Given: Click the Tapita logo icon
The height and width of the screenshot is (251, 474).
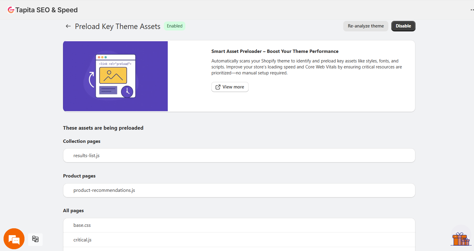Looking at the screenshot, I should click(x=11, y=10).
